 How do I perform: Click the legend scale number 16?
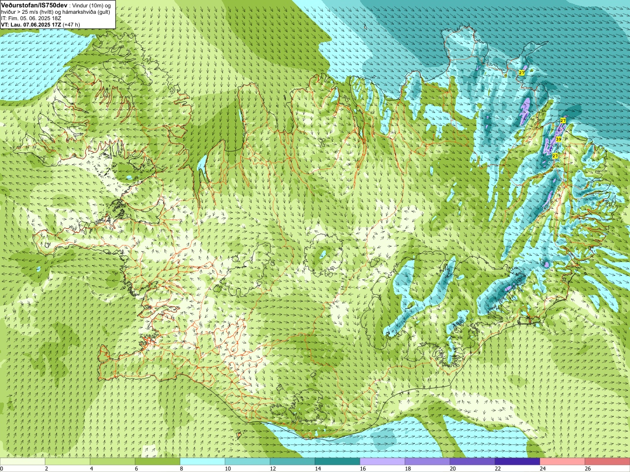(x=363, y=469)
